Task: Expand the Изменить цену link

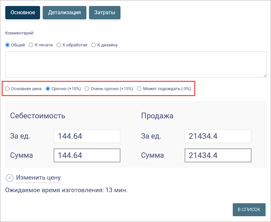Action: tap(38, 178)
